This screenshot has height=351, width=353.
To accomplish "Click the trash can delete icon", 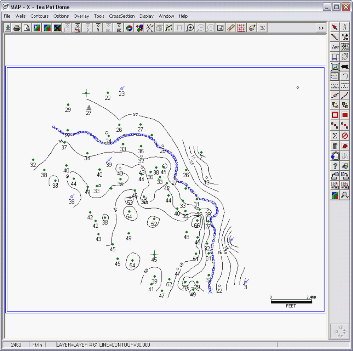I will [335, 146].
